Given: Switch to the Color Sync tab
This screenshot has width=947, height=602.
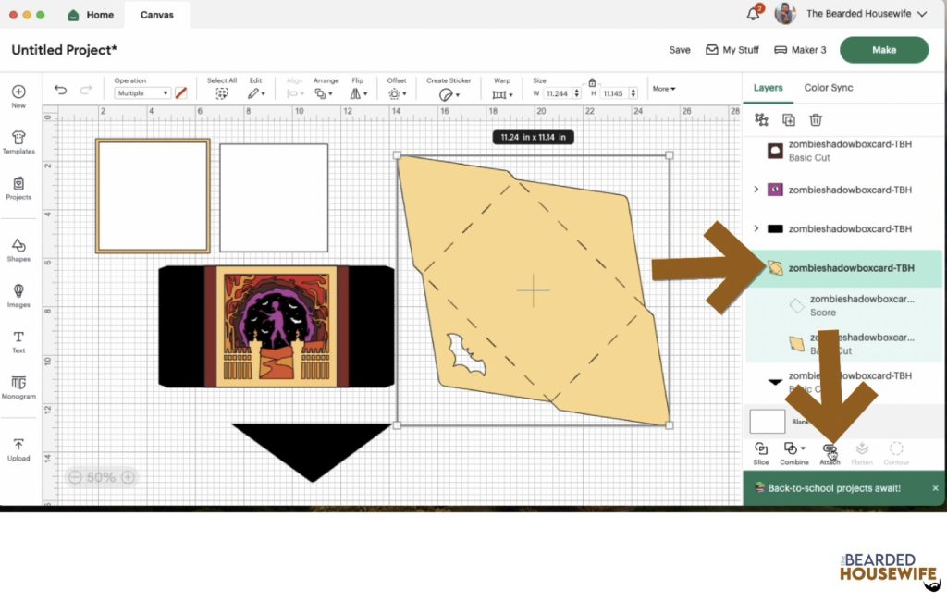Looking at the screenshot, I should tap(828, 88).
